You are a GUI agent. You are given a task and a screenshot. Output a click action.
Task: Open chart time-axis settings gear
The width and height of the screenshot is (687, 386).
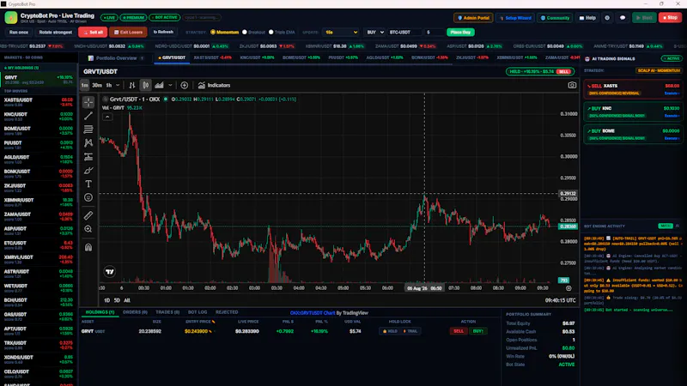tap(568, 288)
